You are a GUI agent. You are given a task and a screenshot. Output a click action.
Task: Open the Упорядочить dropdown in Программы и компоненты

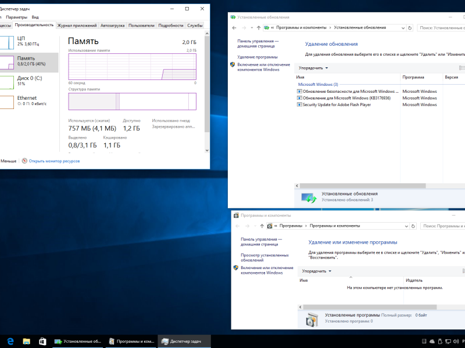(x=316, y=271)
